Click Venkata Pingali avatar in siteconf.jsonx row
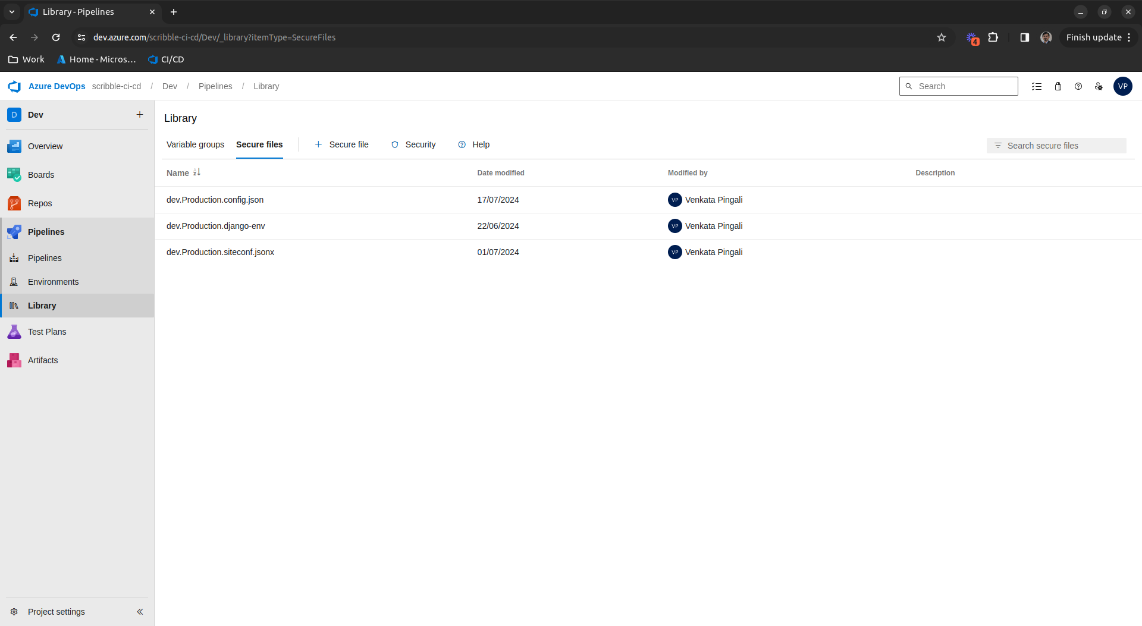The width and height of the screenshot is (1142, 626). point(674,252)
